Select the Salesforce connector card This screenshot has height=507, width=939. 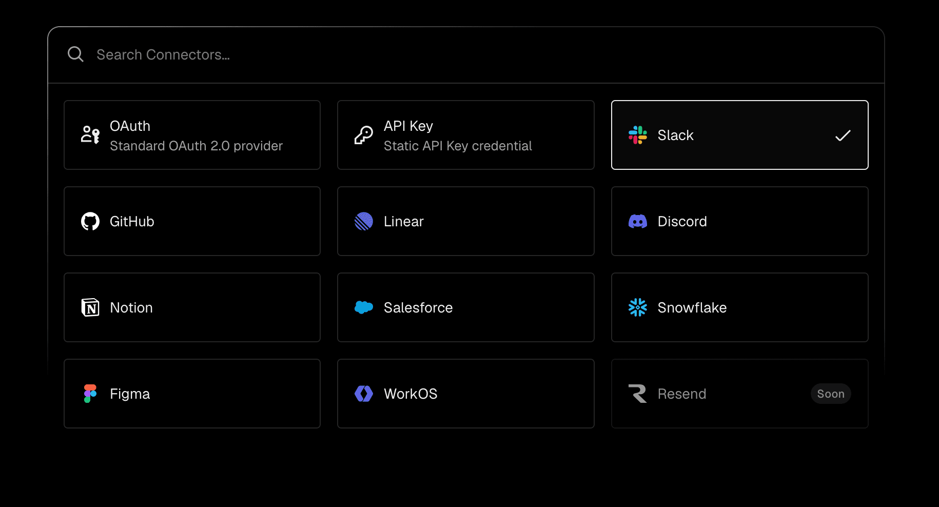click(466, 307)
